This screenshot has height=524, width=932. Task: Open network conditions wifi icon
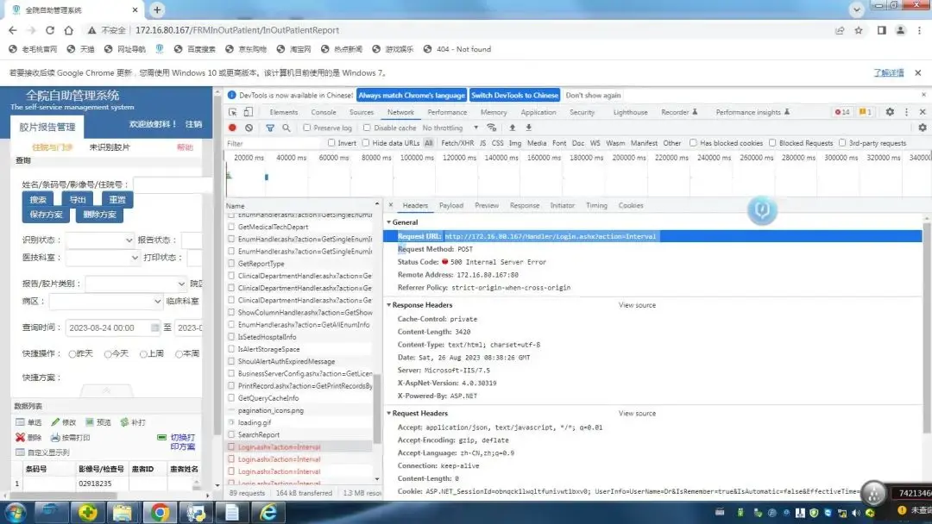pos(492,128)
